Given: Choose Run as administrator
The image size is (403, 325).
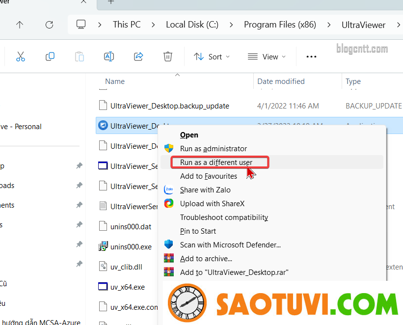Looking at the screenshot, I should 214,149.
